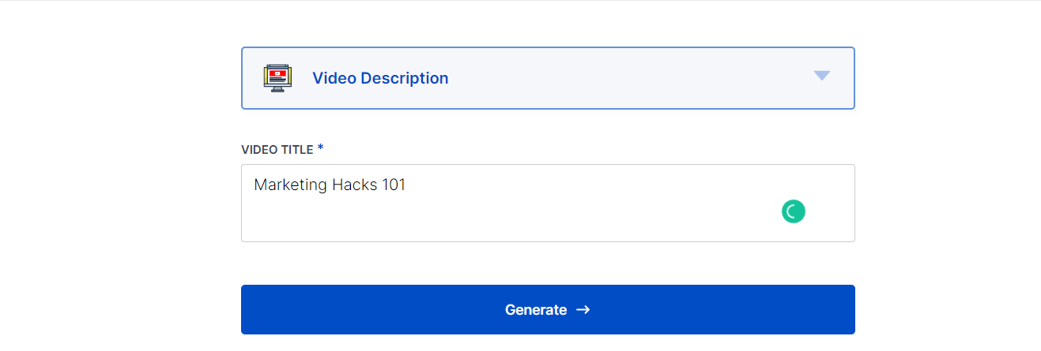This screenshot has height=351, width=1041.
Task: Click the VIDEO TITLE field label
Action: (277, 150)
